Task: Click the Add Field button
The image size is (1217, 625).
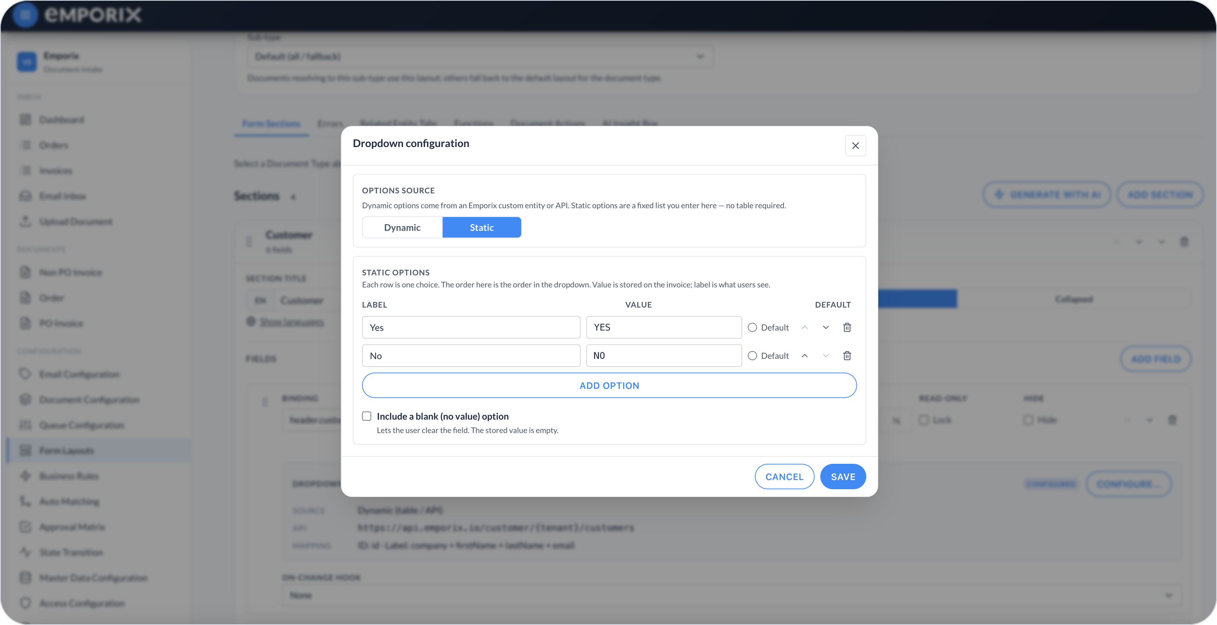Action: click(1155, 359)
